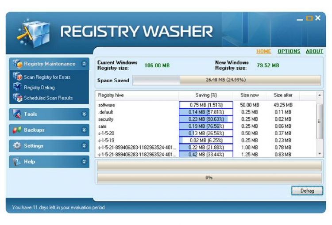This screenshot has height=225, width=332.
Task: Open the OPTIONS link
Action: [289, 51]
